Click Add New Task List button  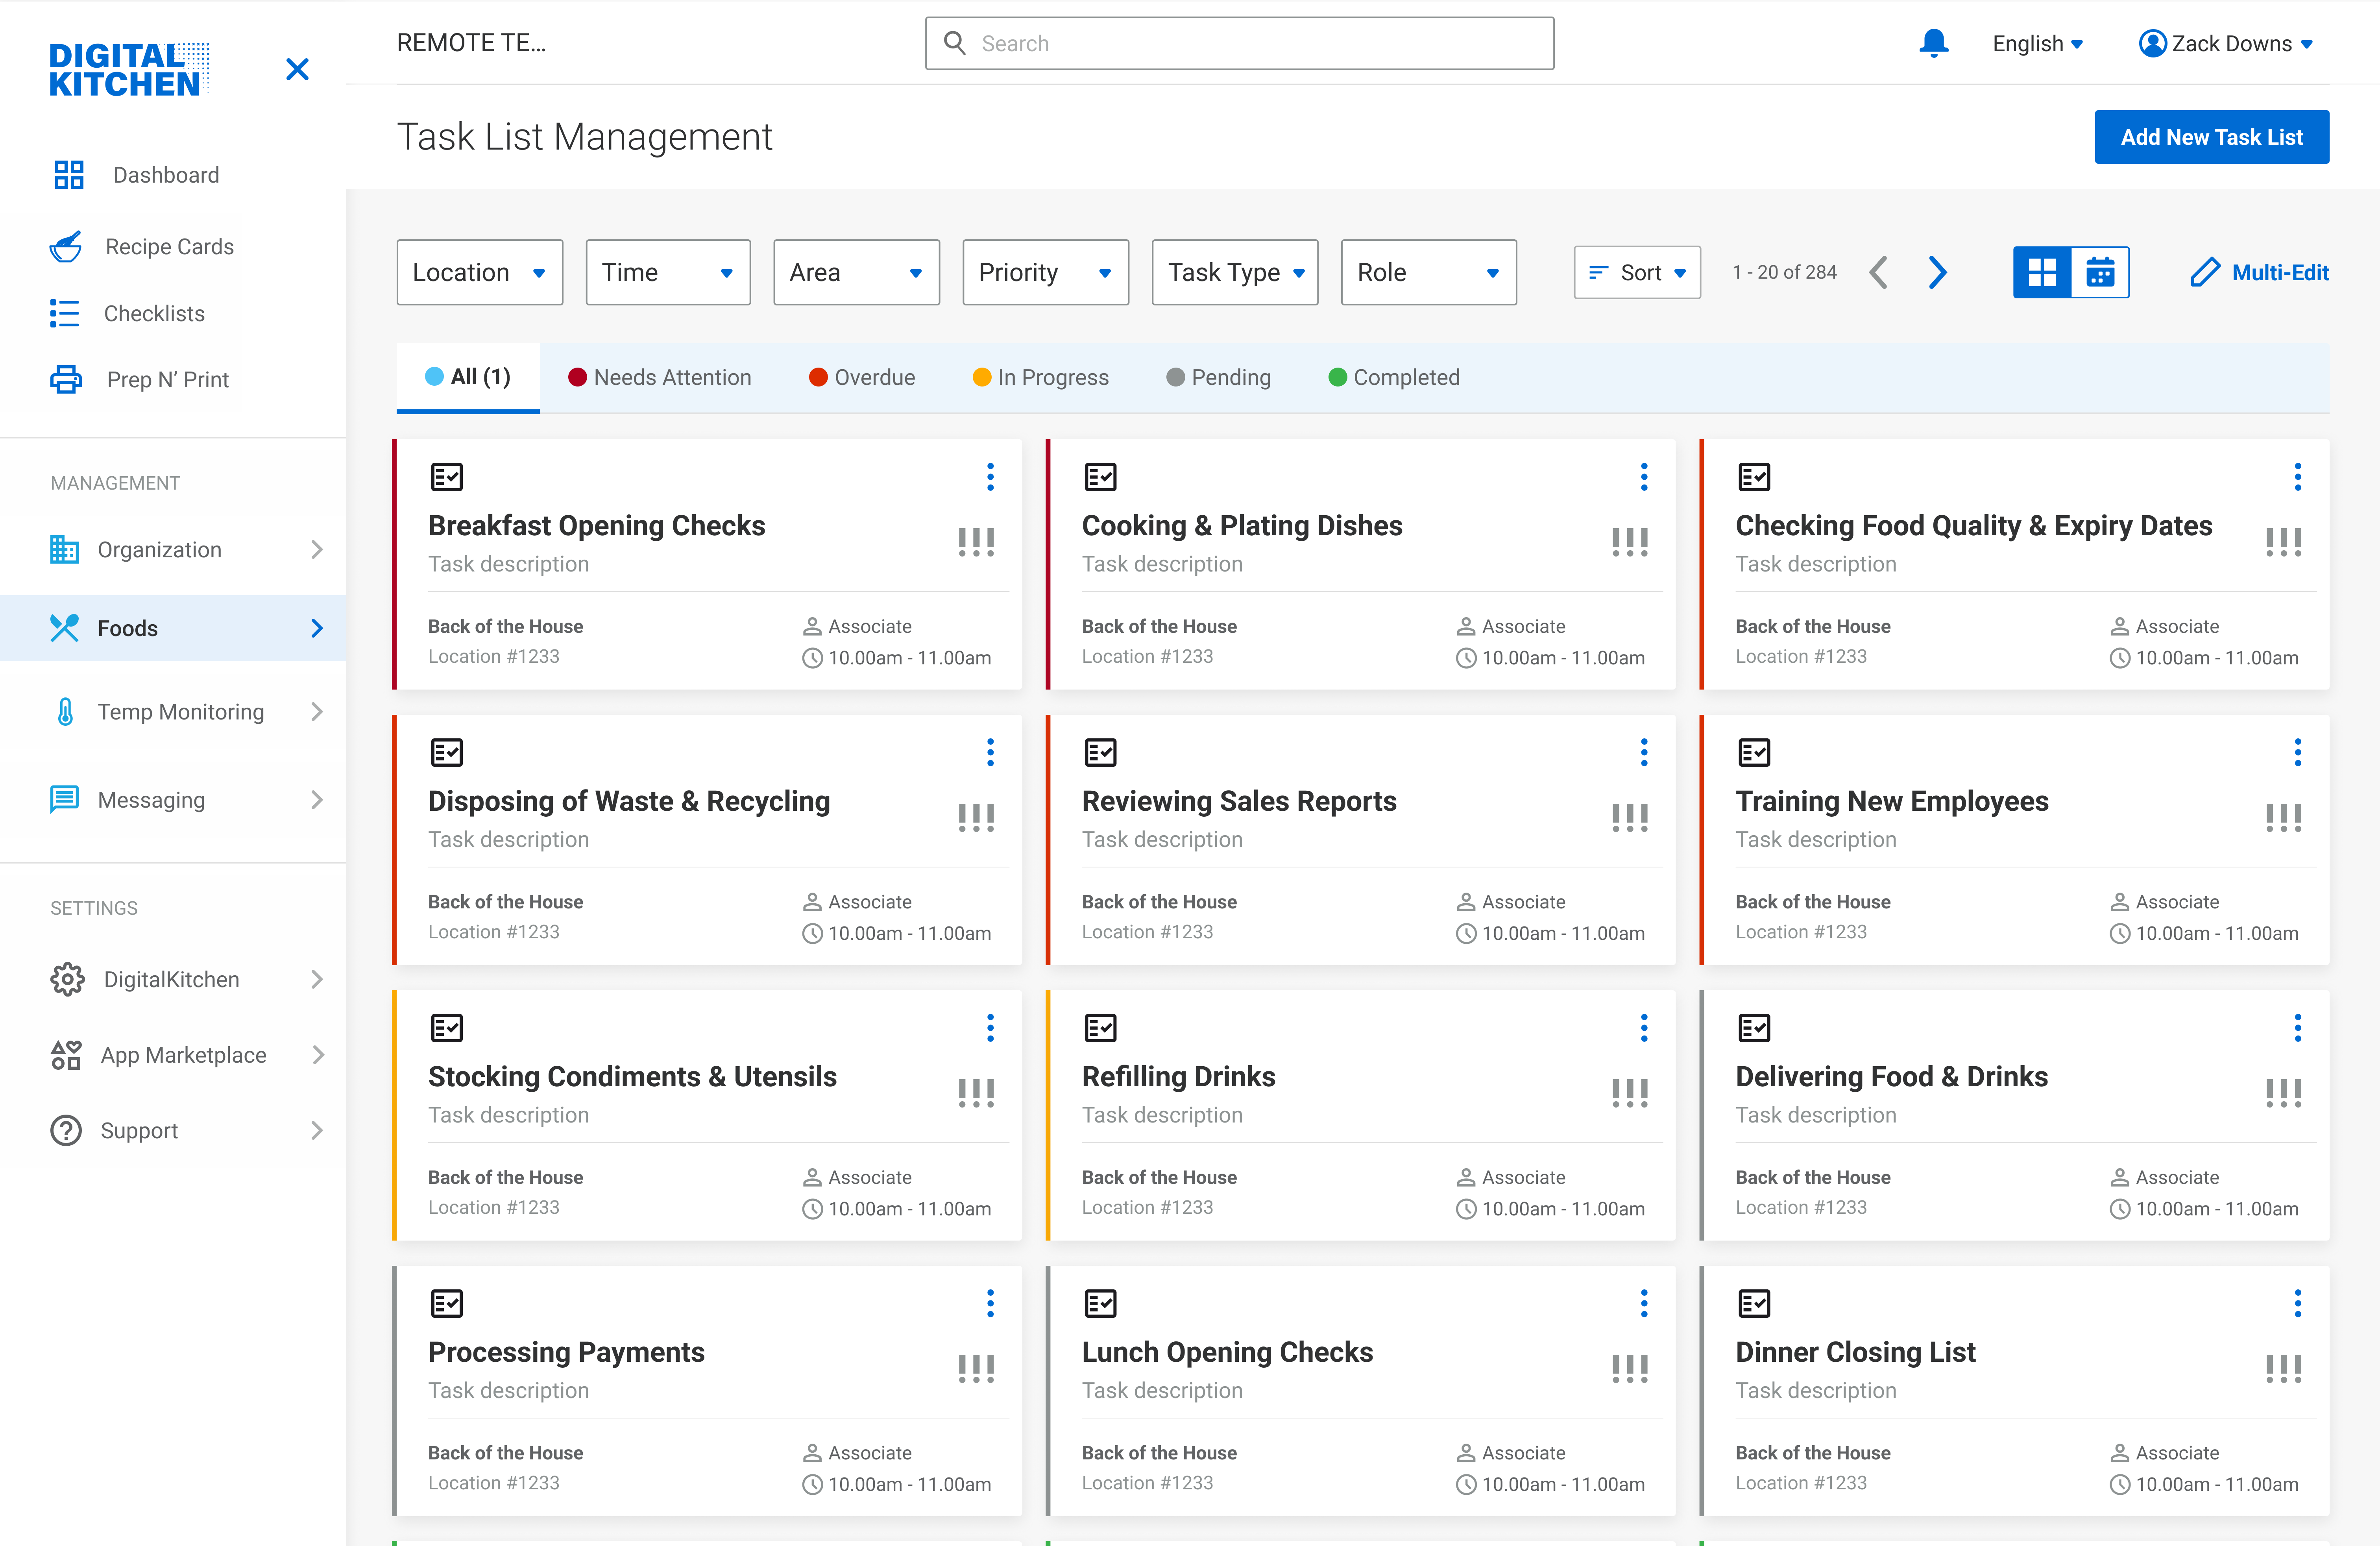point(2211,137)
